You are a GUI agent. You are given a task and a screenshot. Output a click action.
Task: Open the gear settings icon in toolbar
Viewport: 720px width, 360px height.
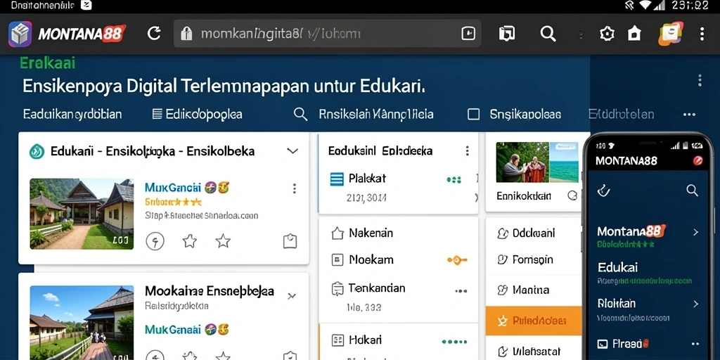tap(607, 34)
